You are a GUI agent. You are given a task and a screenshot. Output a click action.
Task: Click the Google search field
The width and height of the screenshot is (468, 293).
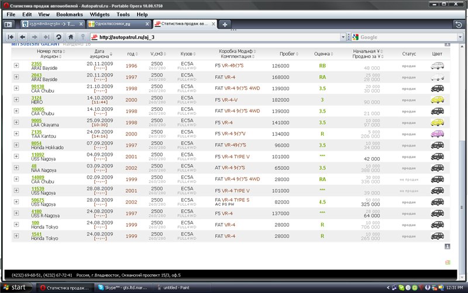[408, 37]
